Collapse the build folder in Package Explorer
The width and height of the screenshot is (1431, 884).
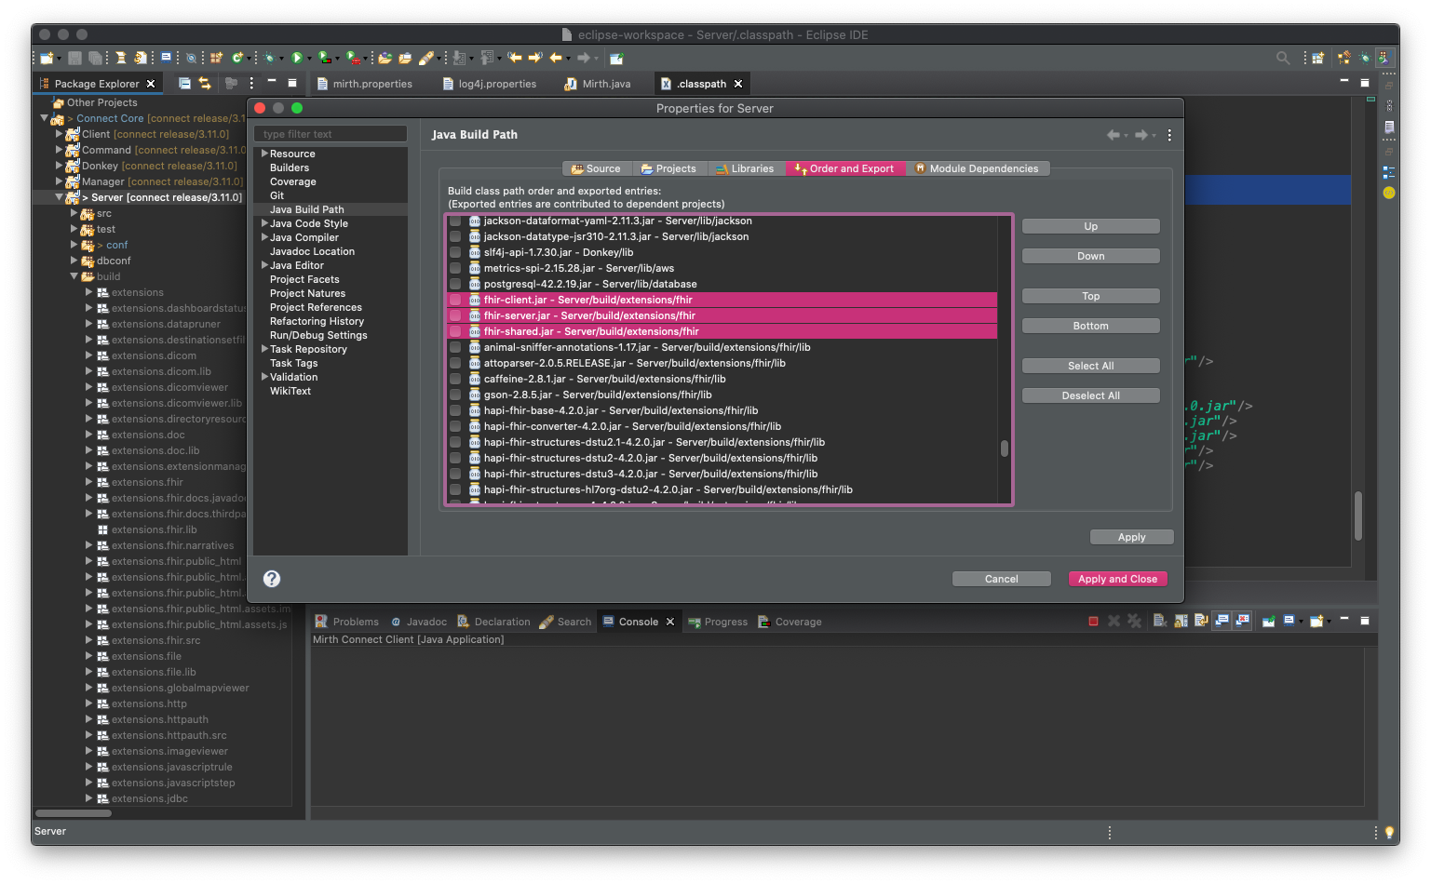(74, 276)
